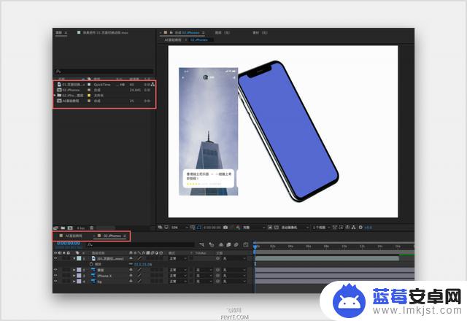Open the 活动摄像机 camera view dropdown
Image resolution: width=467 pixels, height=321 pixels.
(295, 228)
